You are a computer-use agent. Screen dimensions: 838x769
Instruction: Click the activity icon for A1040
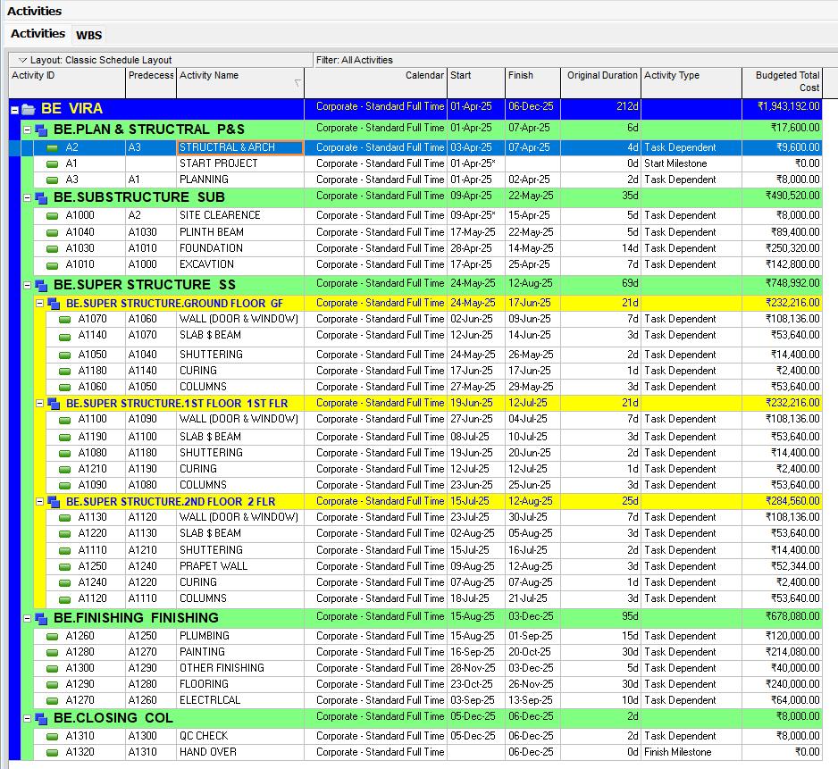click(x=52, y=233)
